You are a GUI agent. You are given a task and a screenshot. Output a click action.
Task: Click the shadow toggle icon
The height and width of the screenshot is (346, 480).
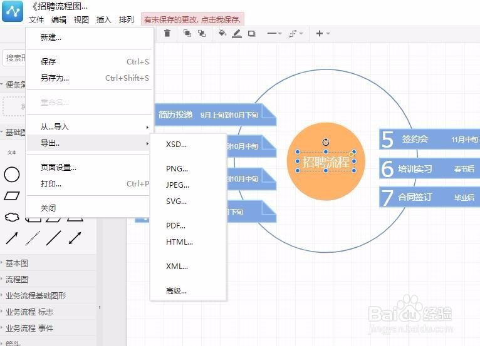(252, 33)
